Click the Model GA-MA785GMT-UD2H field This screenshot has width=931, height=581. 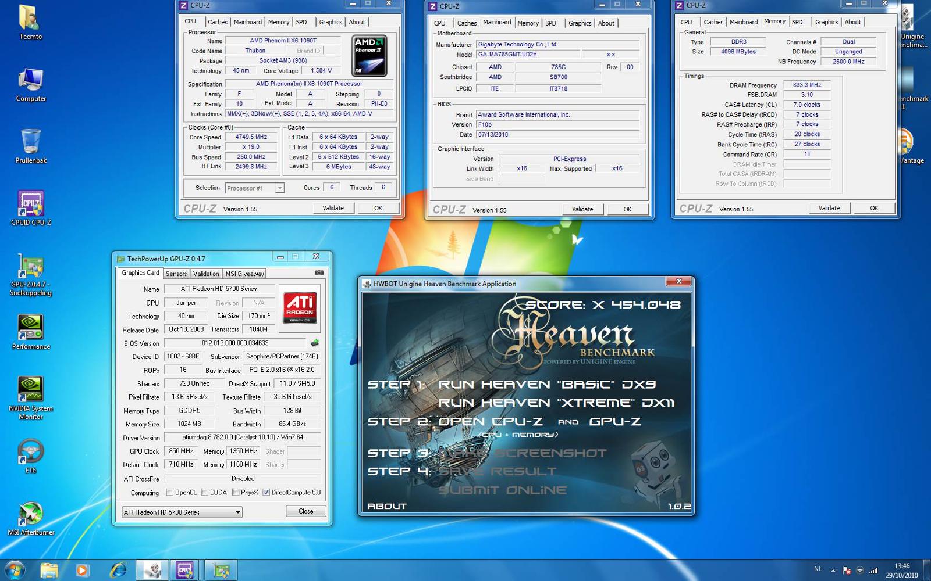(x=528, y=55)
